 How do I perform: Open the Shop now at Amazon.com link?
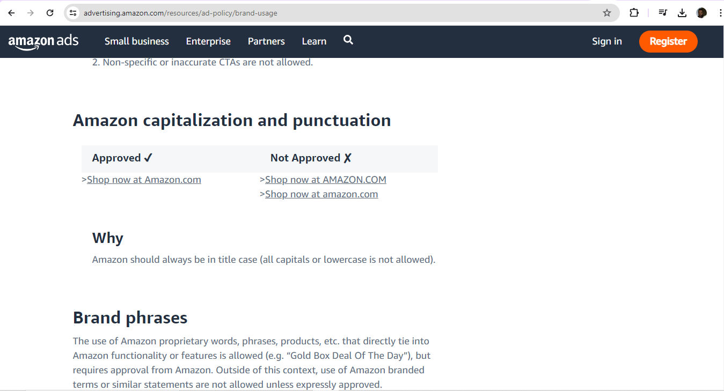[x=144, y=179]
